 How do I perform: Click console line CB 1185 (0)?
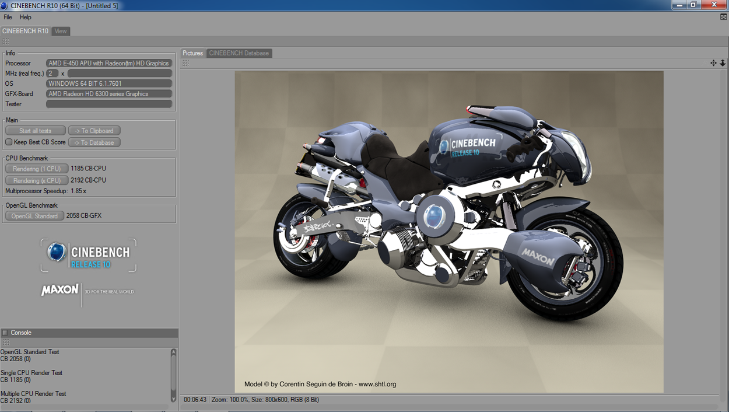click(16, 380)
